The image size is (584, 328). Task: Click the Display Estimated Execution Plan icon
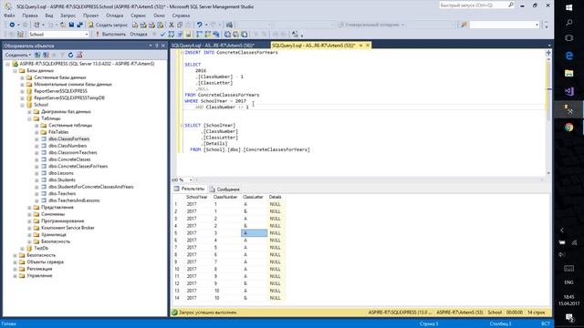[172, 35]
